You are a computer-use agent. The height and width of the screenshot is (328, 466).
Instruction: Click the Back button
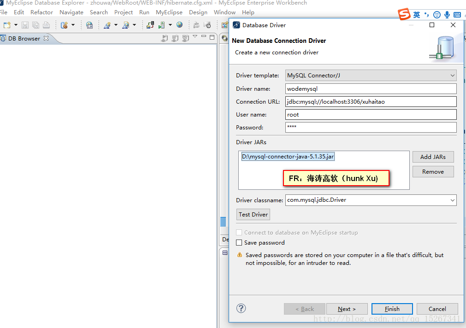(305, 309)
